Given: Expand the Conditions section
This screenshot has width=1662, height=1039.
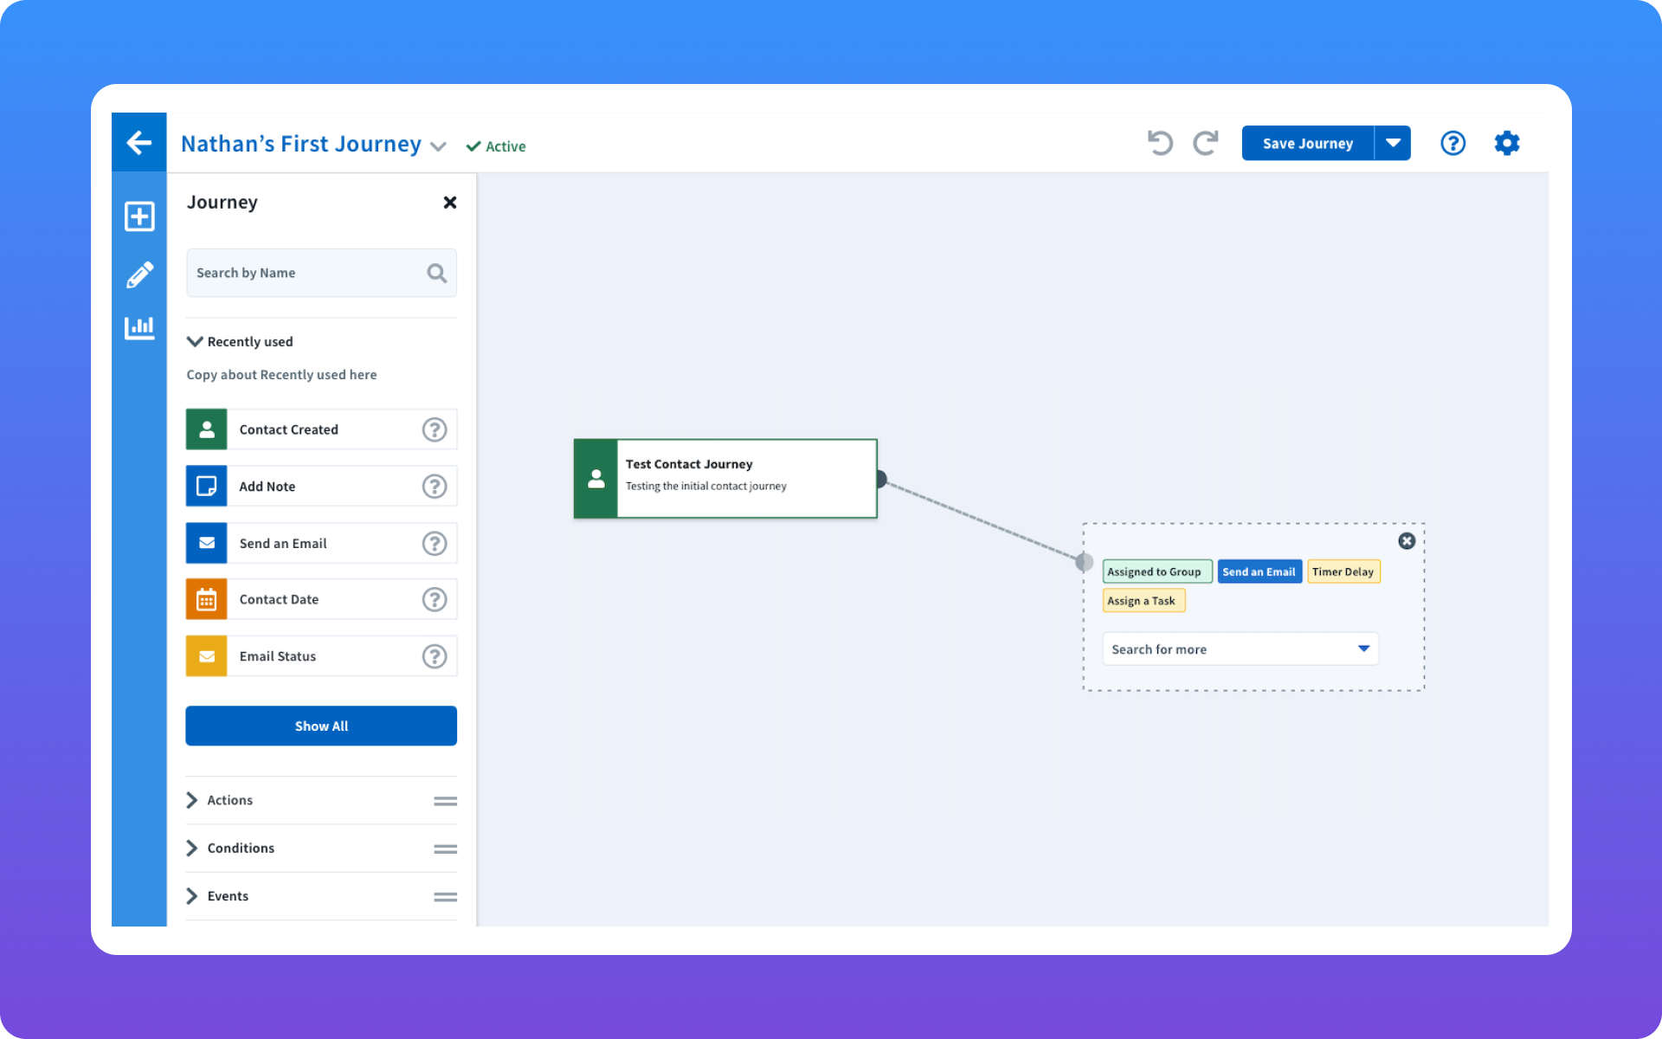Looking at the screenshot, I should [239, 848].
